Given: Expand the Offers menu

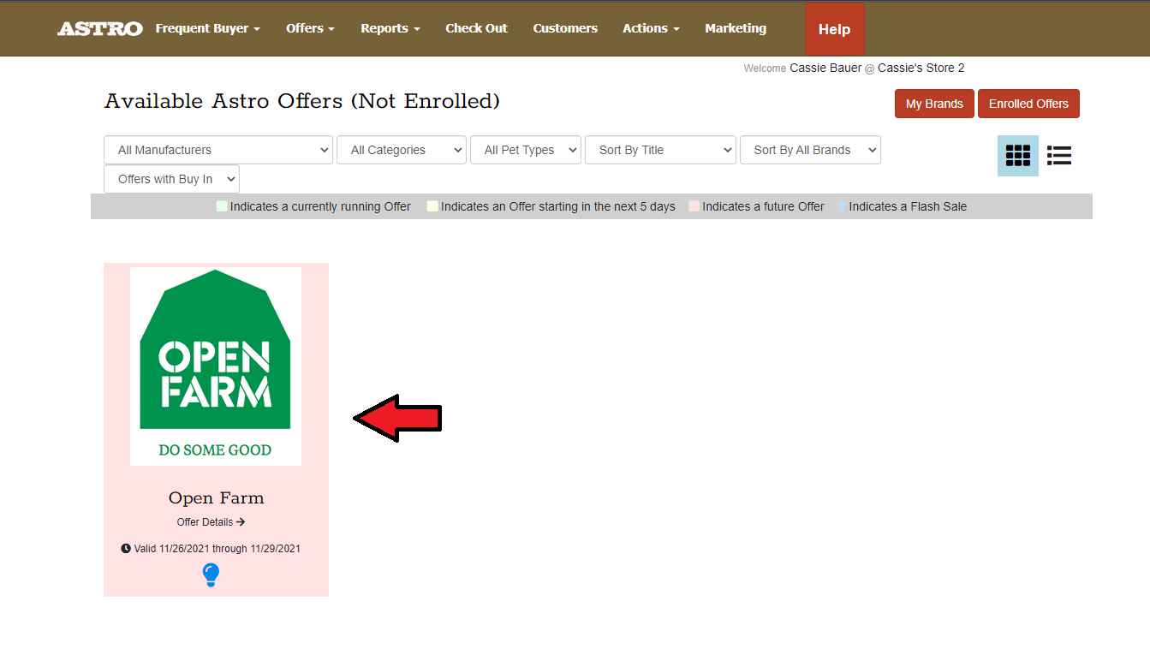Looking at the screenshot, I should 310,29.
